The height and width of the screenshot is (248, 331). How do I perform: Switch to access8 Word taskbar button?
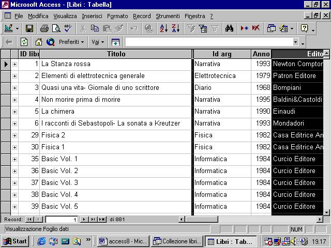tap(123, 241)
